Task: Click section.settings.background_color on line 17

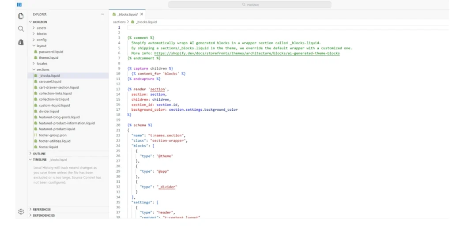Action: point(203,109)
